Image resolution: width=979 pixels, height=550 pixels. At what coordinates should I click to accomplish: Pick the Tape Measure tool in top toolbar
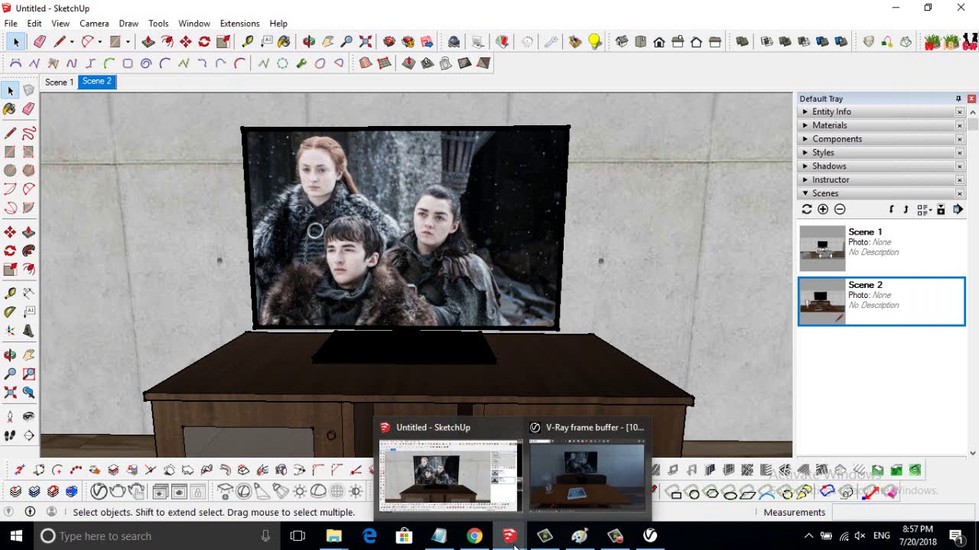tap(248, 42)
